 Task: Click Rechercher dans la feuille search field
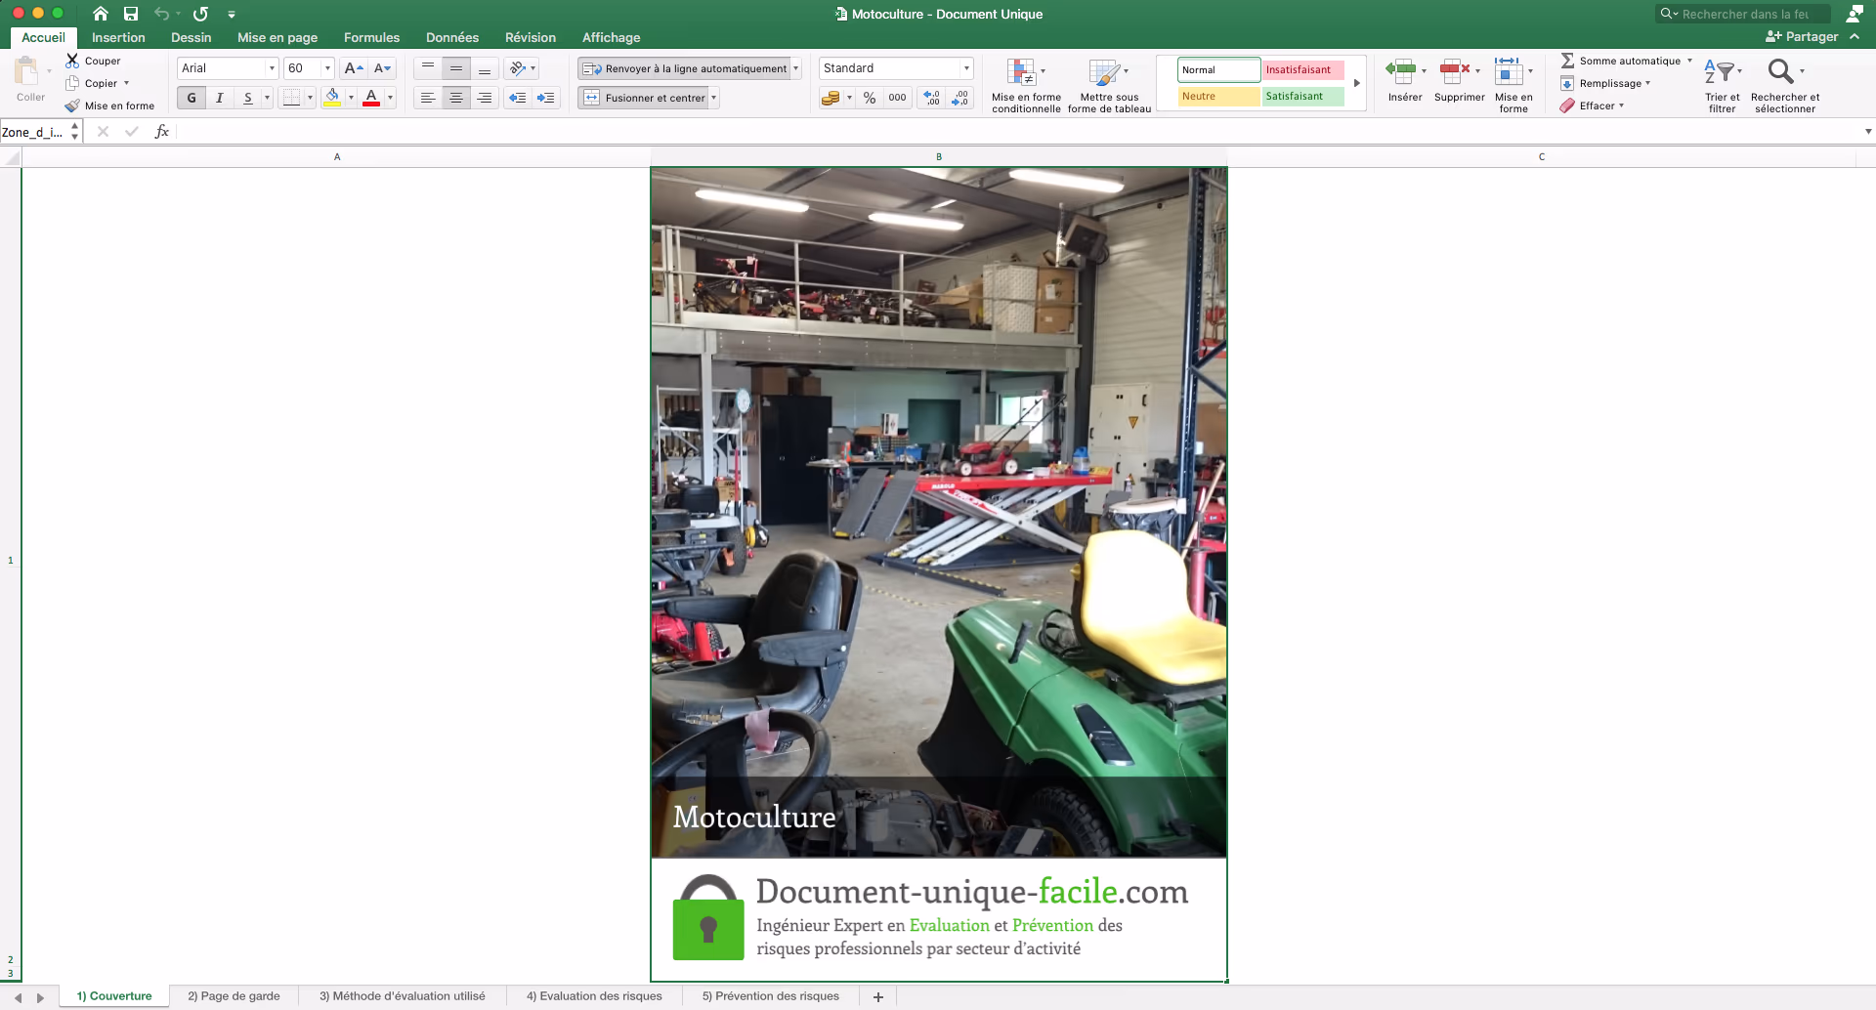(1744, 14)
